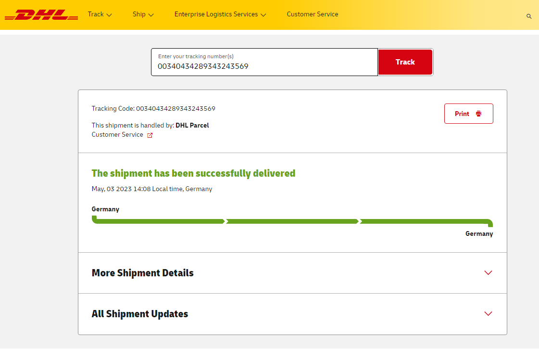Open the search magnifier icon
This screenshot has width=539, height=349.
529,16
